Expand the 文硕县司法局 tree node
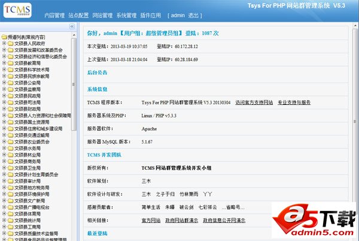 click(4, 102)
